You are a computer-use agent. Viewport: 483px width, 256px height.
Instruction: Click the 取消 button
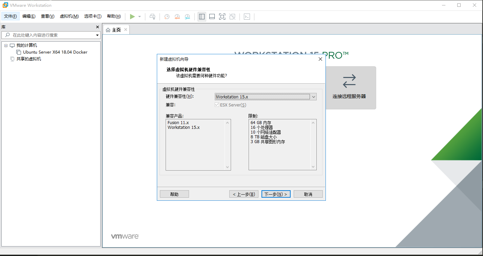308,194
